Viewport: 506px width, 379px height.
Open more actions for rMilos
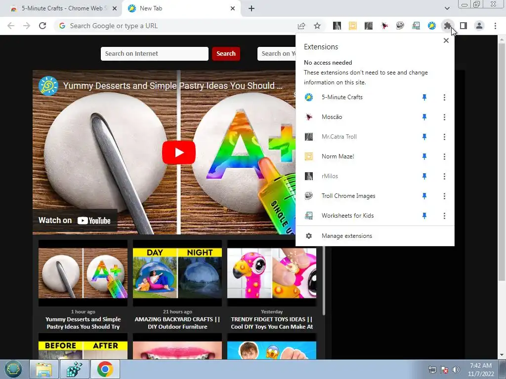click(444, 176)
